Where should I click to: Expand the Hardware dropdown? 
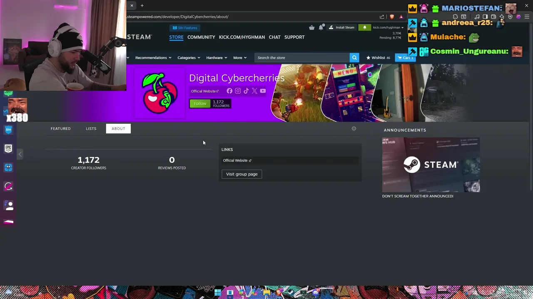[217, 58]
